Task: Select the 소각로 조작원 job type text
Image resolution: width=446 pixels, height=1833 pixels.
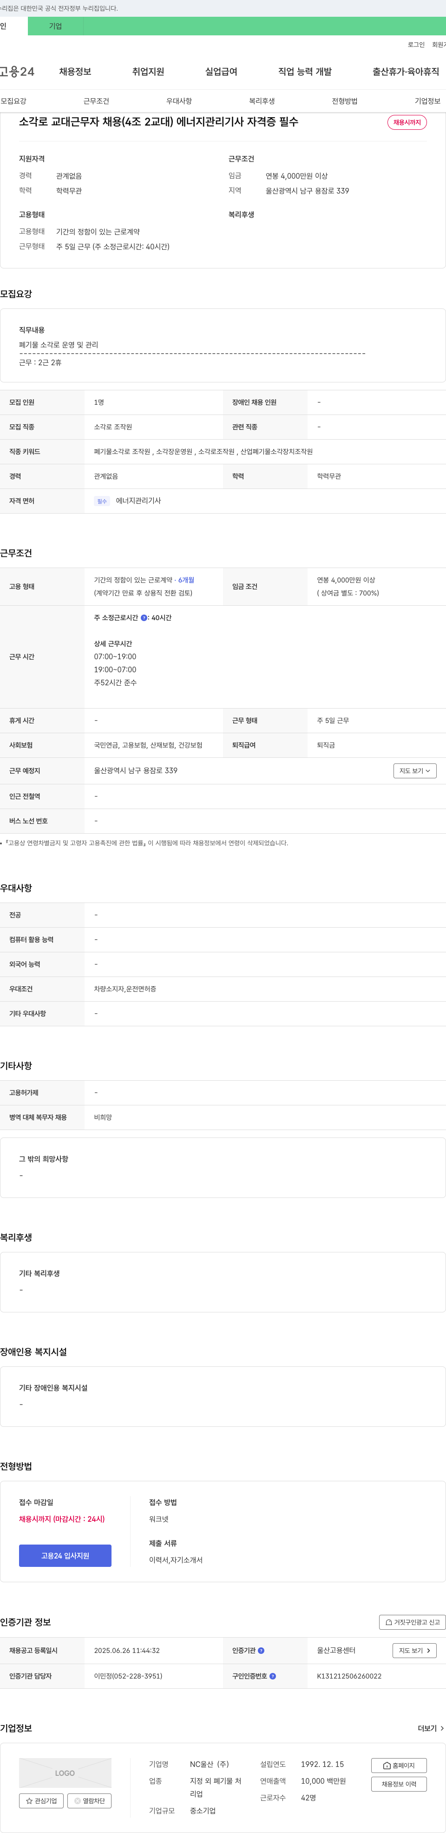Action: click(113, 427)
